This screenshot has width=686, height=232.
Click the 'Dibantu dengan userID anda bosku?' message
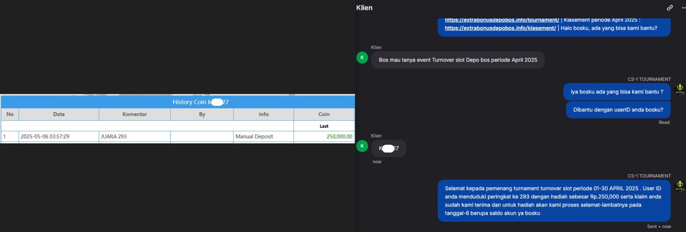coord(618,110)
